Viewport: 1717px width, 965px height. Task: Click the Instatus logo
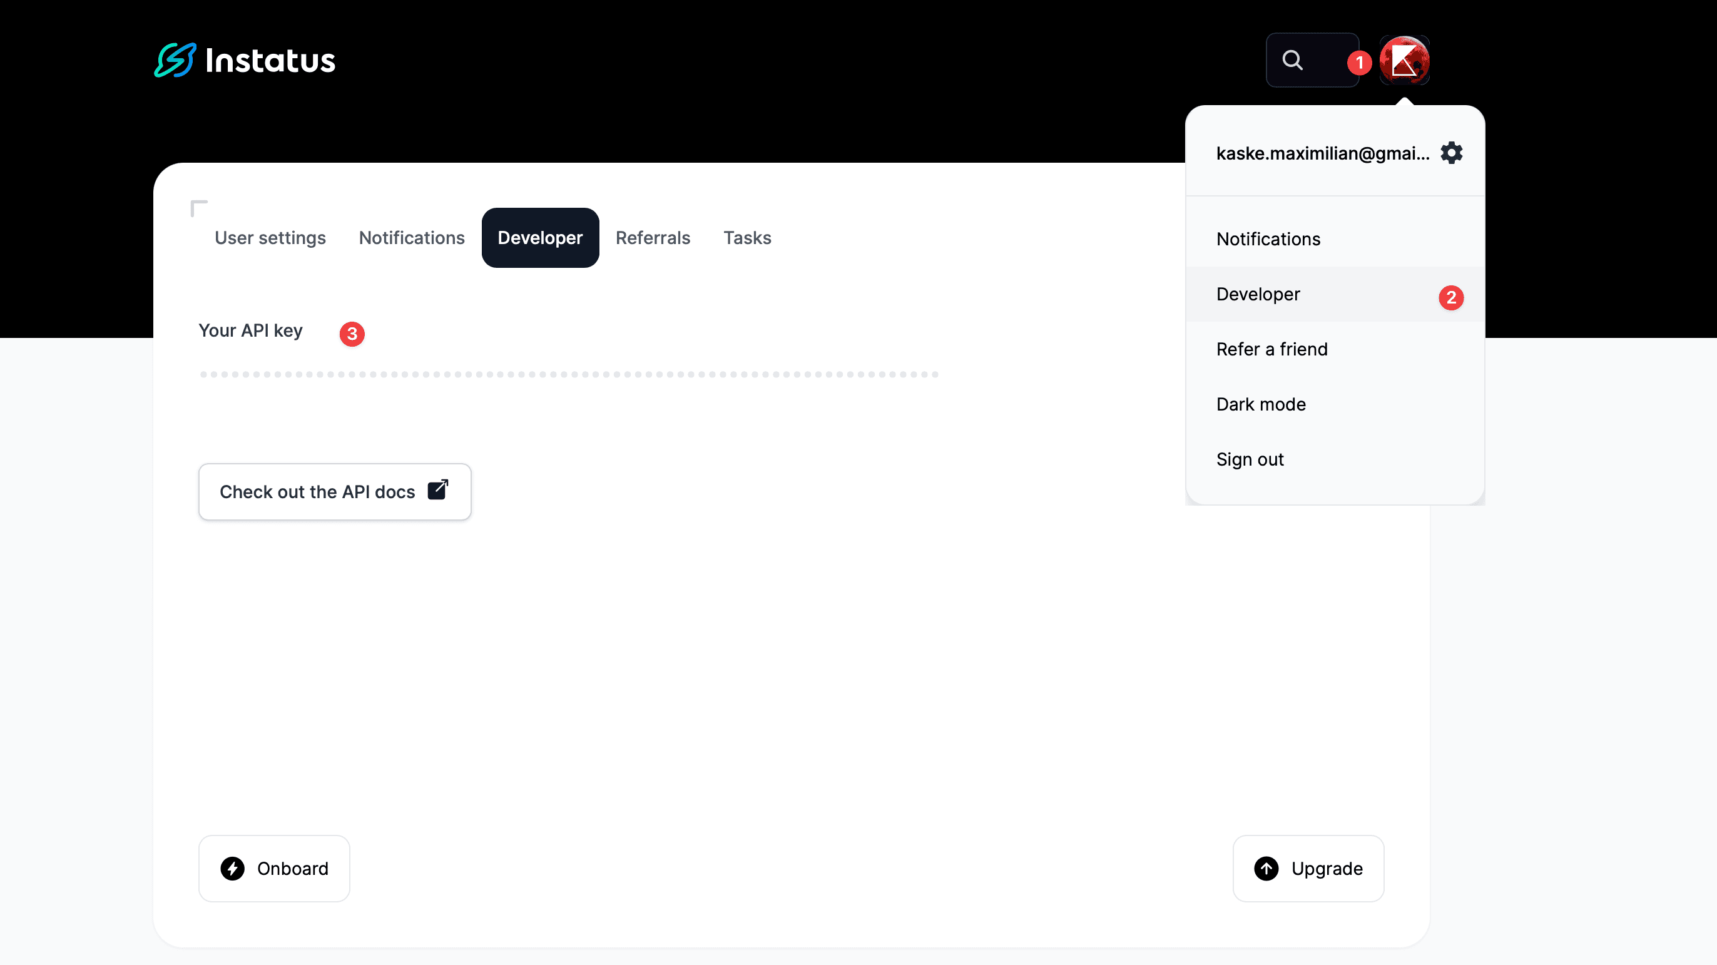pyautogui.click(x=244, y=60)
